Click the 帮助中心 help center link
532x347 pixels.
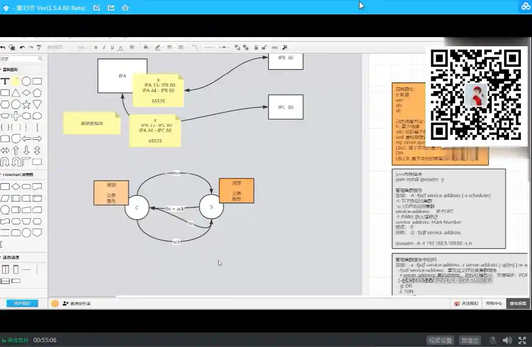494,304
